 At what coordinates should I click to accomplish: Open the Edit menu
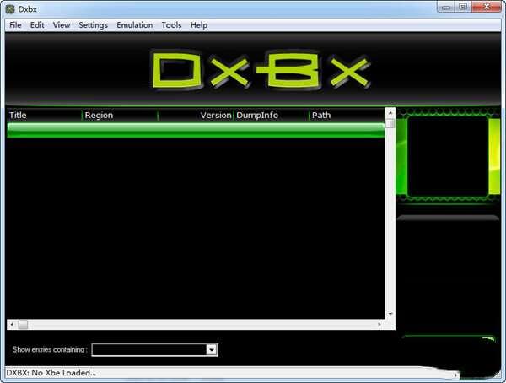[x=37, y=25]
